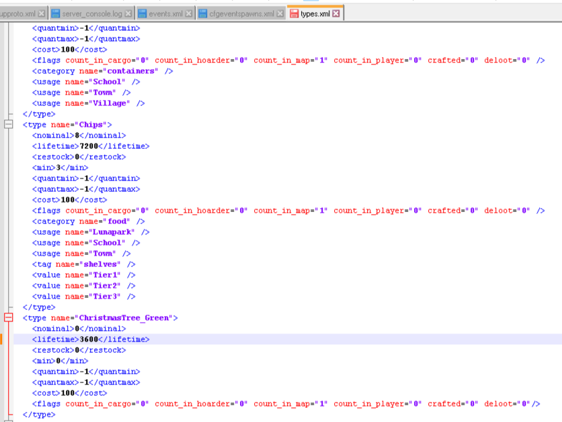
Task: Switch to the server_console.log tab
Action: click(x=91, y=13)
